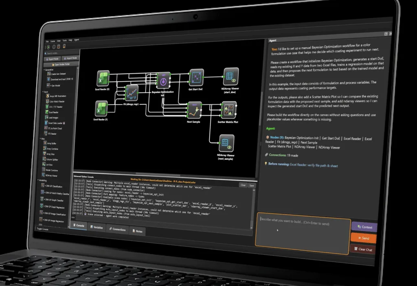Select the NDArray Viewer icon in node list
This screenshot has height=286, width=417.
43,175
